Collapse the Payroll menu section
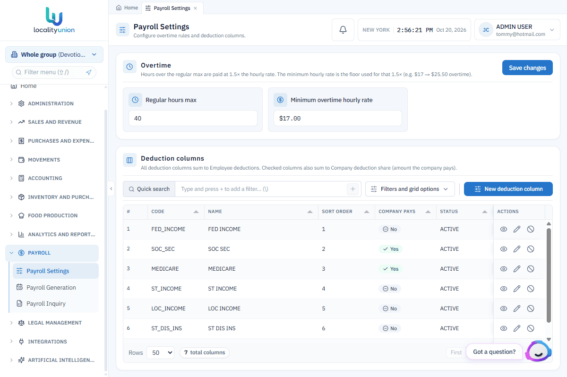The image size is (567, 377). [x=52, y=253]
